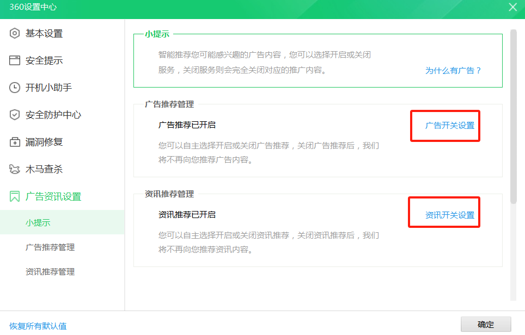
Task: Click the 漏洞修复 medical kit icon
Action: (x=14, y=142)
